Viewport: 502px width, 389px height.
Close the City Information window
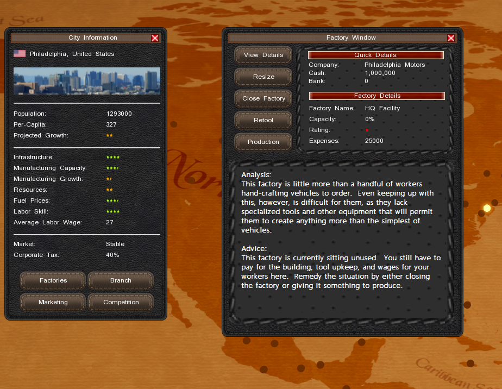coord(155,38)
